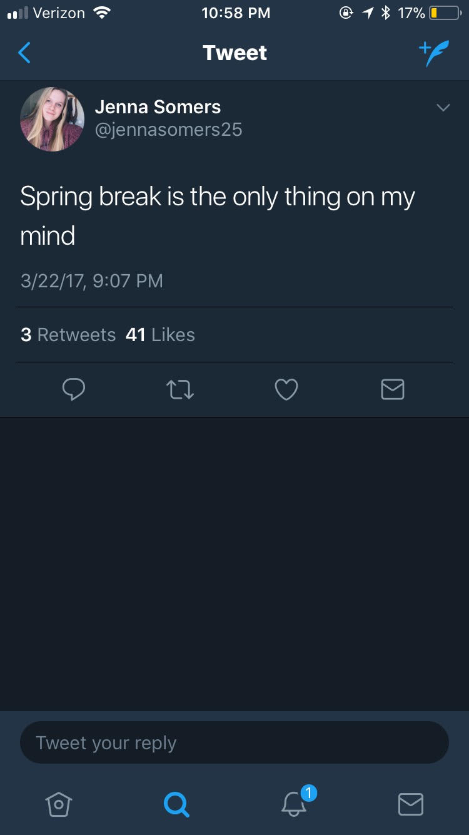Tap the 'Tweet your reply' field

pyautogui.click(x=234, y=742)
